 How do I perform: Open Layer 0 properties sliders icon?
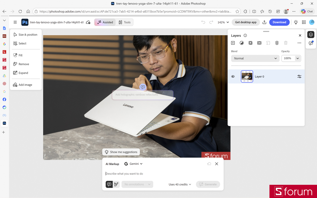coord(299,77)
